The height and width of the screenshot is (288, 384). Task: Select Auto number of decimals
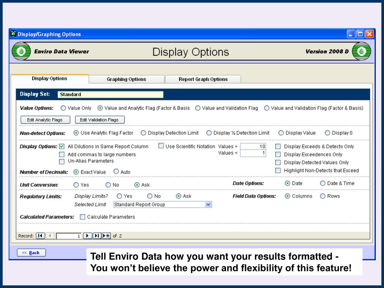click(116, 171)
